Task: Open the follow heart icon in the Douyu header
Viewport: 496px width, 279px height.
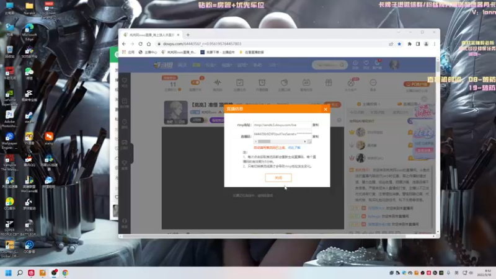Action: coord(366,64)
